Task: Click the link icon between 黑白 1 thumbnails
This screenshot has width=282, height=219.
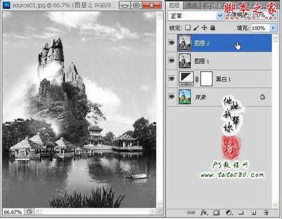Action: 197,79
